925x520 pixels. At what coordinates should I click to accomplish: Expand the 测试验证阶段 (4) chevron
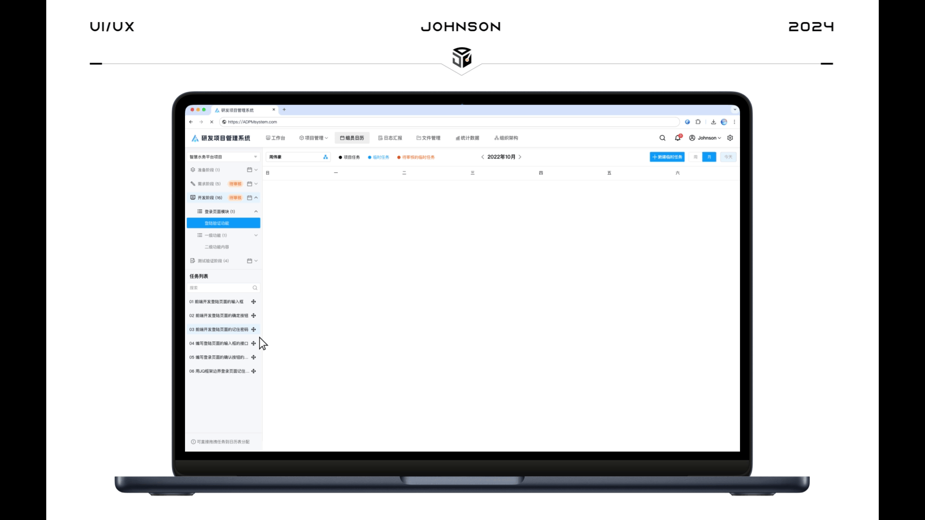[x=256, y=261]
